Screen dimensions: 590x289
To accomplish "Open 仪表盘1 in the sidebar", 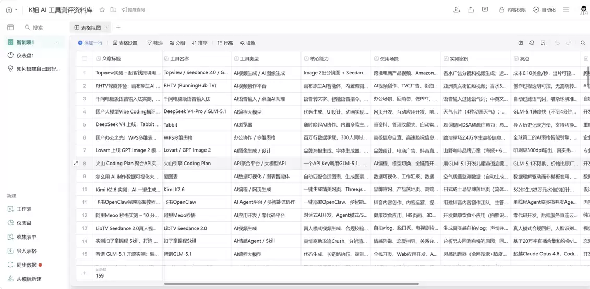I will point(34,56).
